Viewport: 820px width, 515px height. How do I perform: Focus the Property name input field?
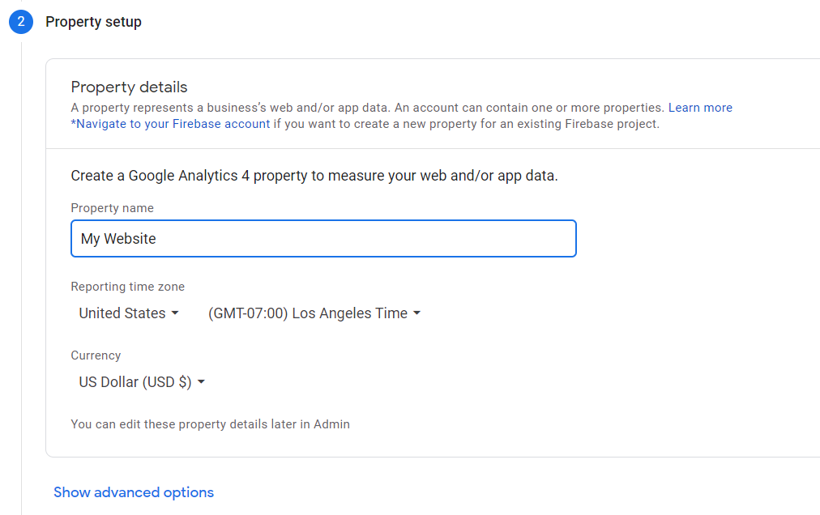[x=323, y=239]
